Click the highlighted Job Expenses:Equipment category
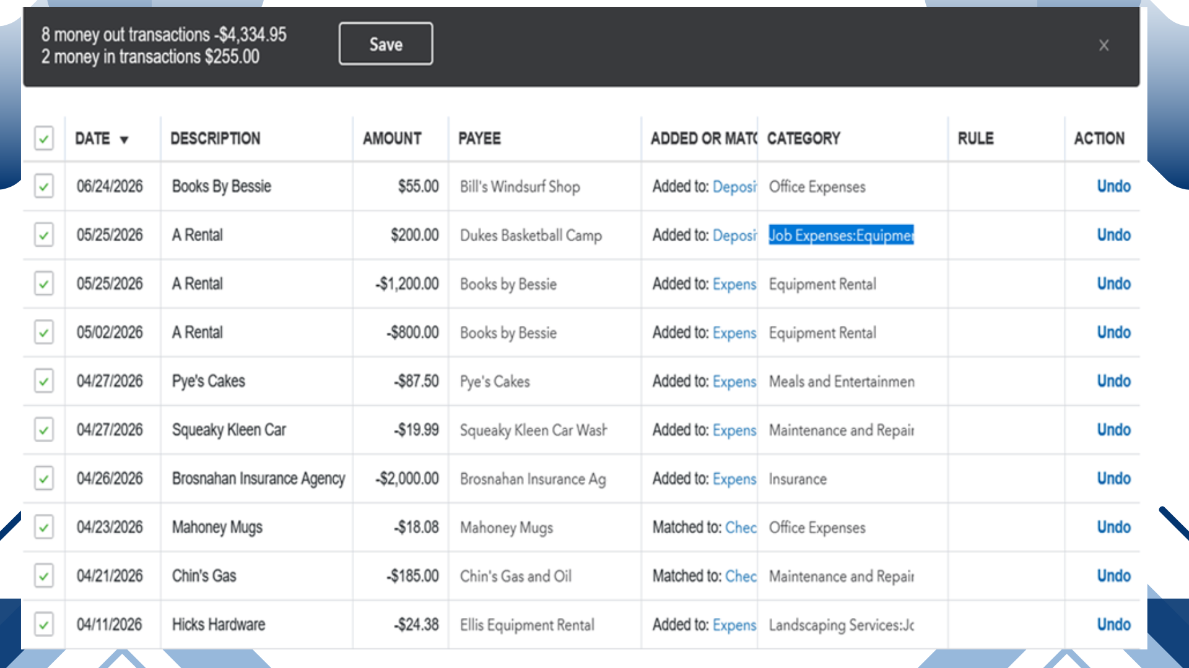 click(x=841, y=235)
